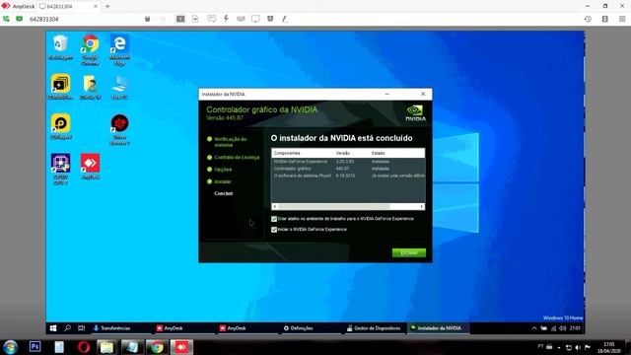Open the user folder desktop icon

click(x=90, y=87)
